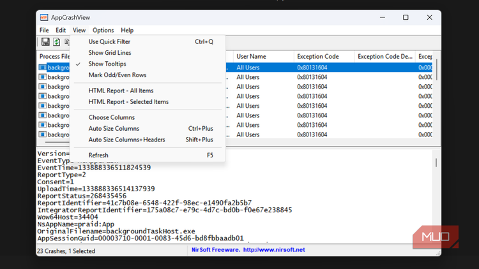Click the ReportIdentifier line in details pane

[x=144, y=203]
